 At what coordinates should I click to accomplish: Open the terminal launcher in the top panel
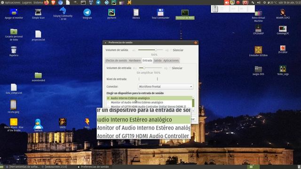click(x=83, y=2)
